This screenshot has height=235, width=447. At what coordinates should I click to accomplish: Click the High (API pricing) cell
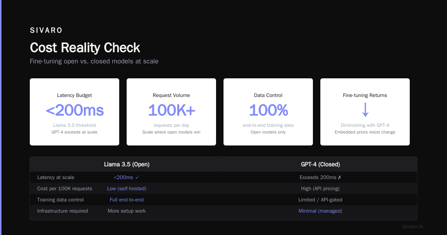pyautogui.click(x=320, y=188)
